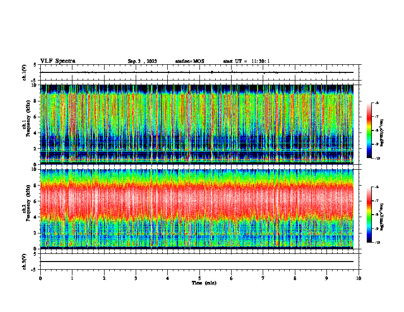Viewport: 404px width, 312px height.
Task: Click time axis tick label "1"
Action: pyautogui.click(x=72, y=278)
